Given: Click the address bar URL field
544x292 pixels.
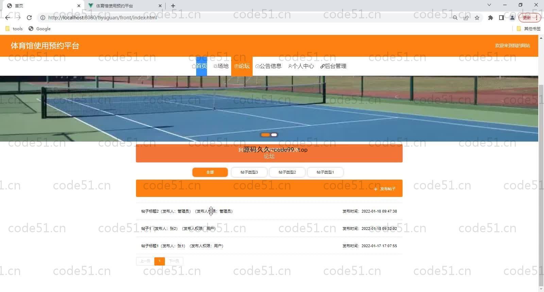Looking at the screenshot, I should [245, 18].
